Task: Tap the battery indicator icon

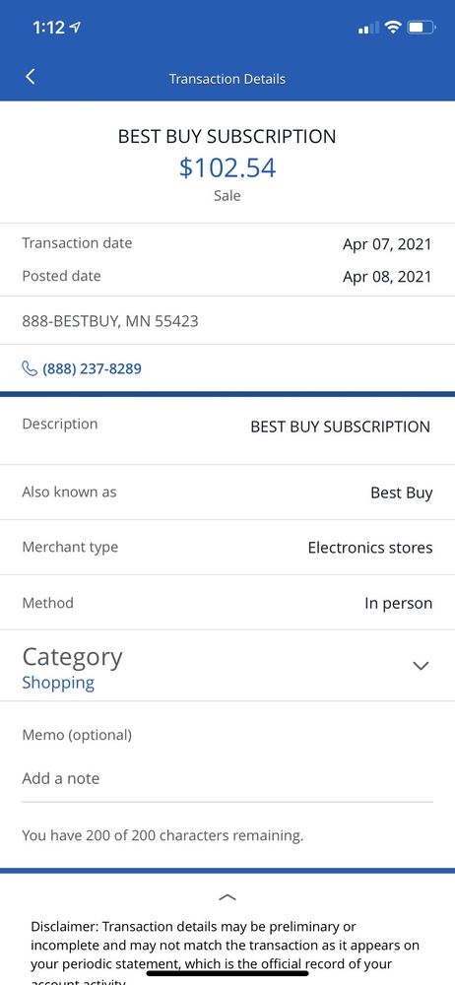Action: click(x=422, y=27)
